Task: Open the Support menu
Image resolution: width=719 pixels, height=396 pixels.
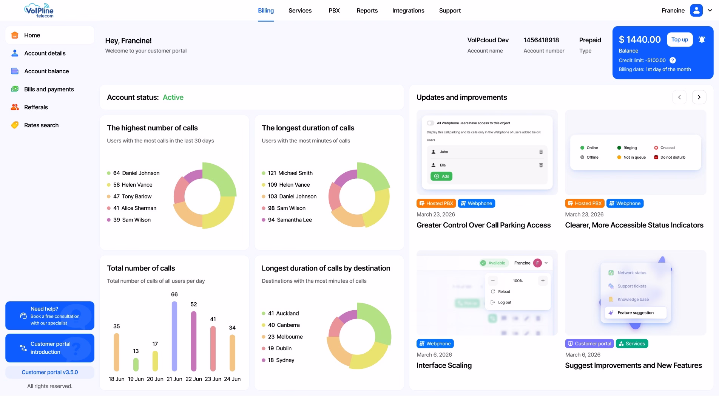Action: 450,11
